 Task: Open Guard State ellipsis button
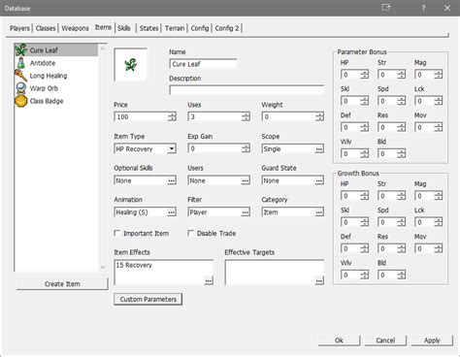[x=319, y=180]
